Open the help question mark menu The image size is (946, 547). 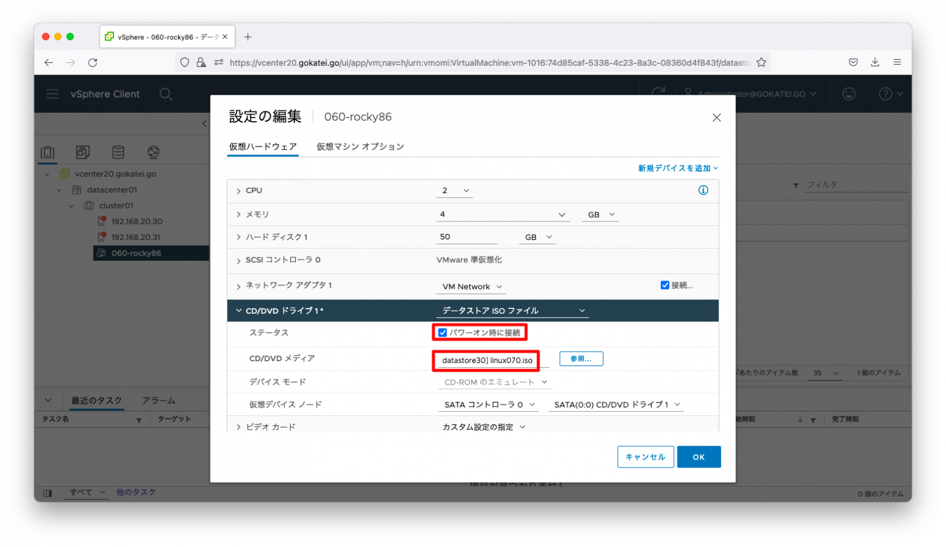(891, 94)
